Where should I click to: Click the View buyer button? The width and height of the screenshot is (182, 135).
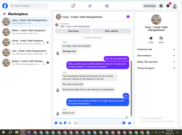(73, 31)
